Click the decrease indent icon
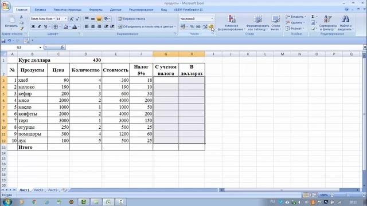The height and width of the screenshot is (206, 367). point(106,27)
